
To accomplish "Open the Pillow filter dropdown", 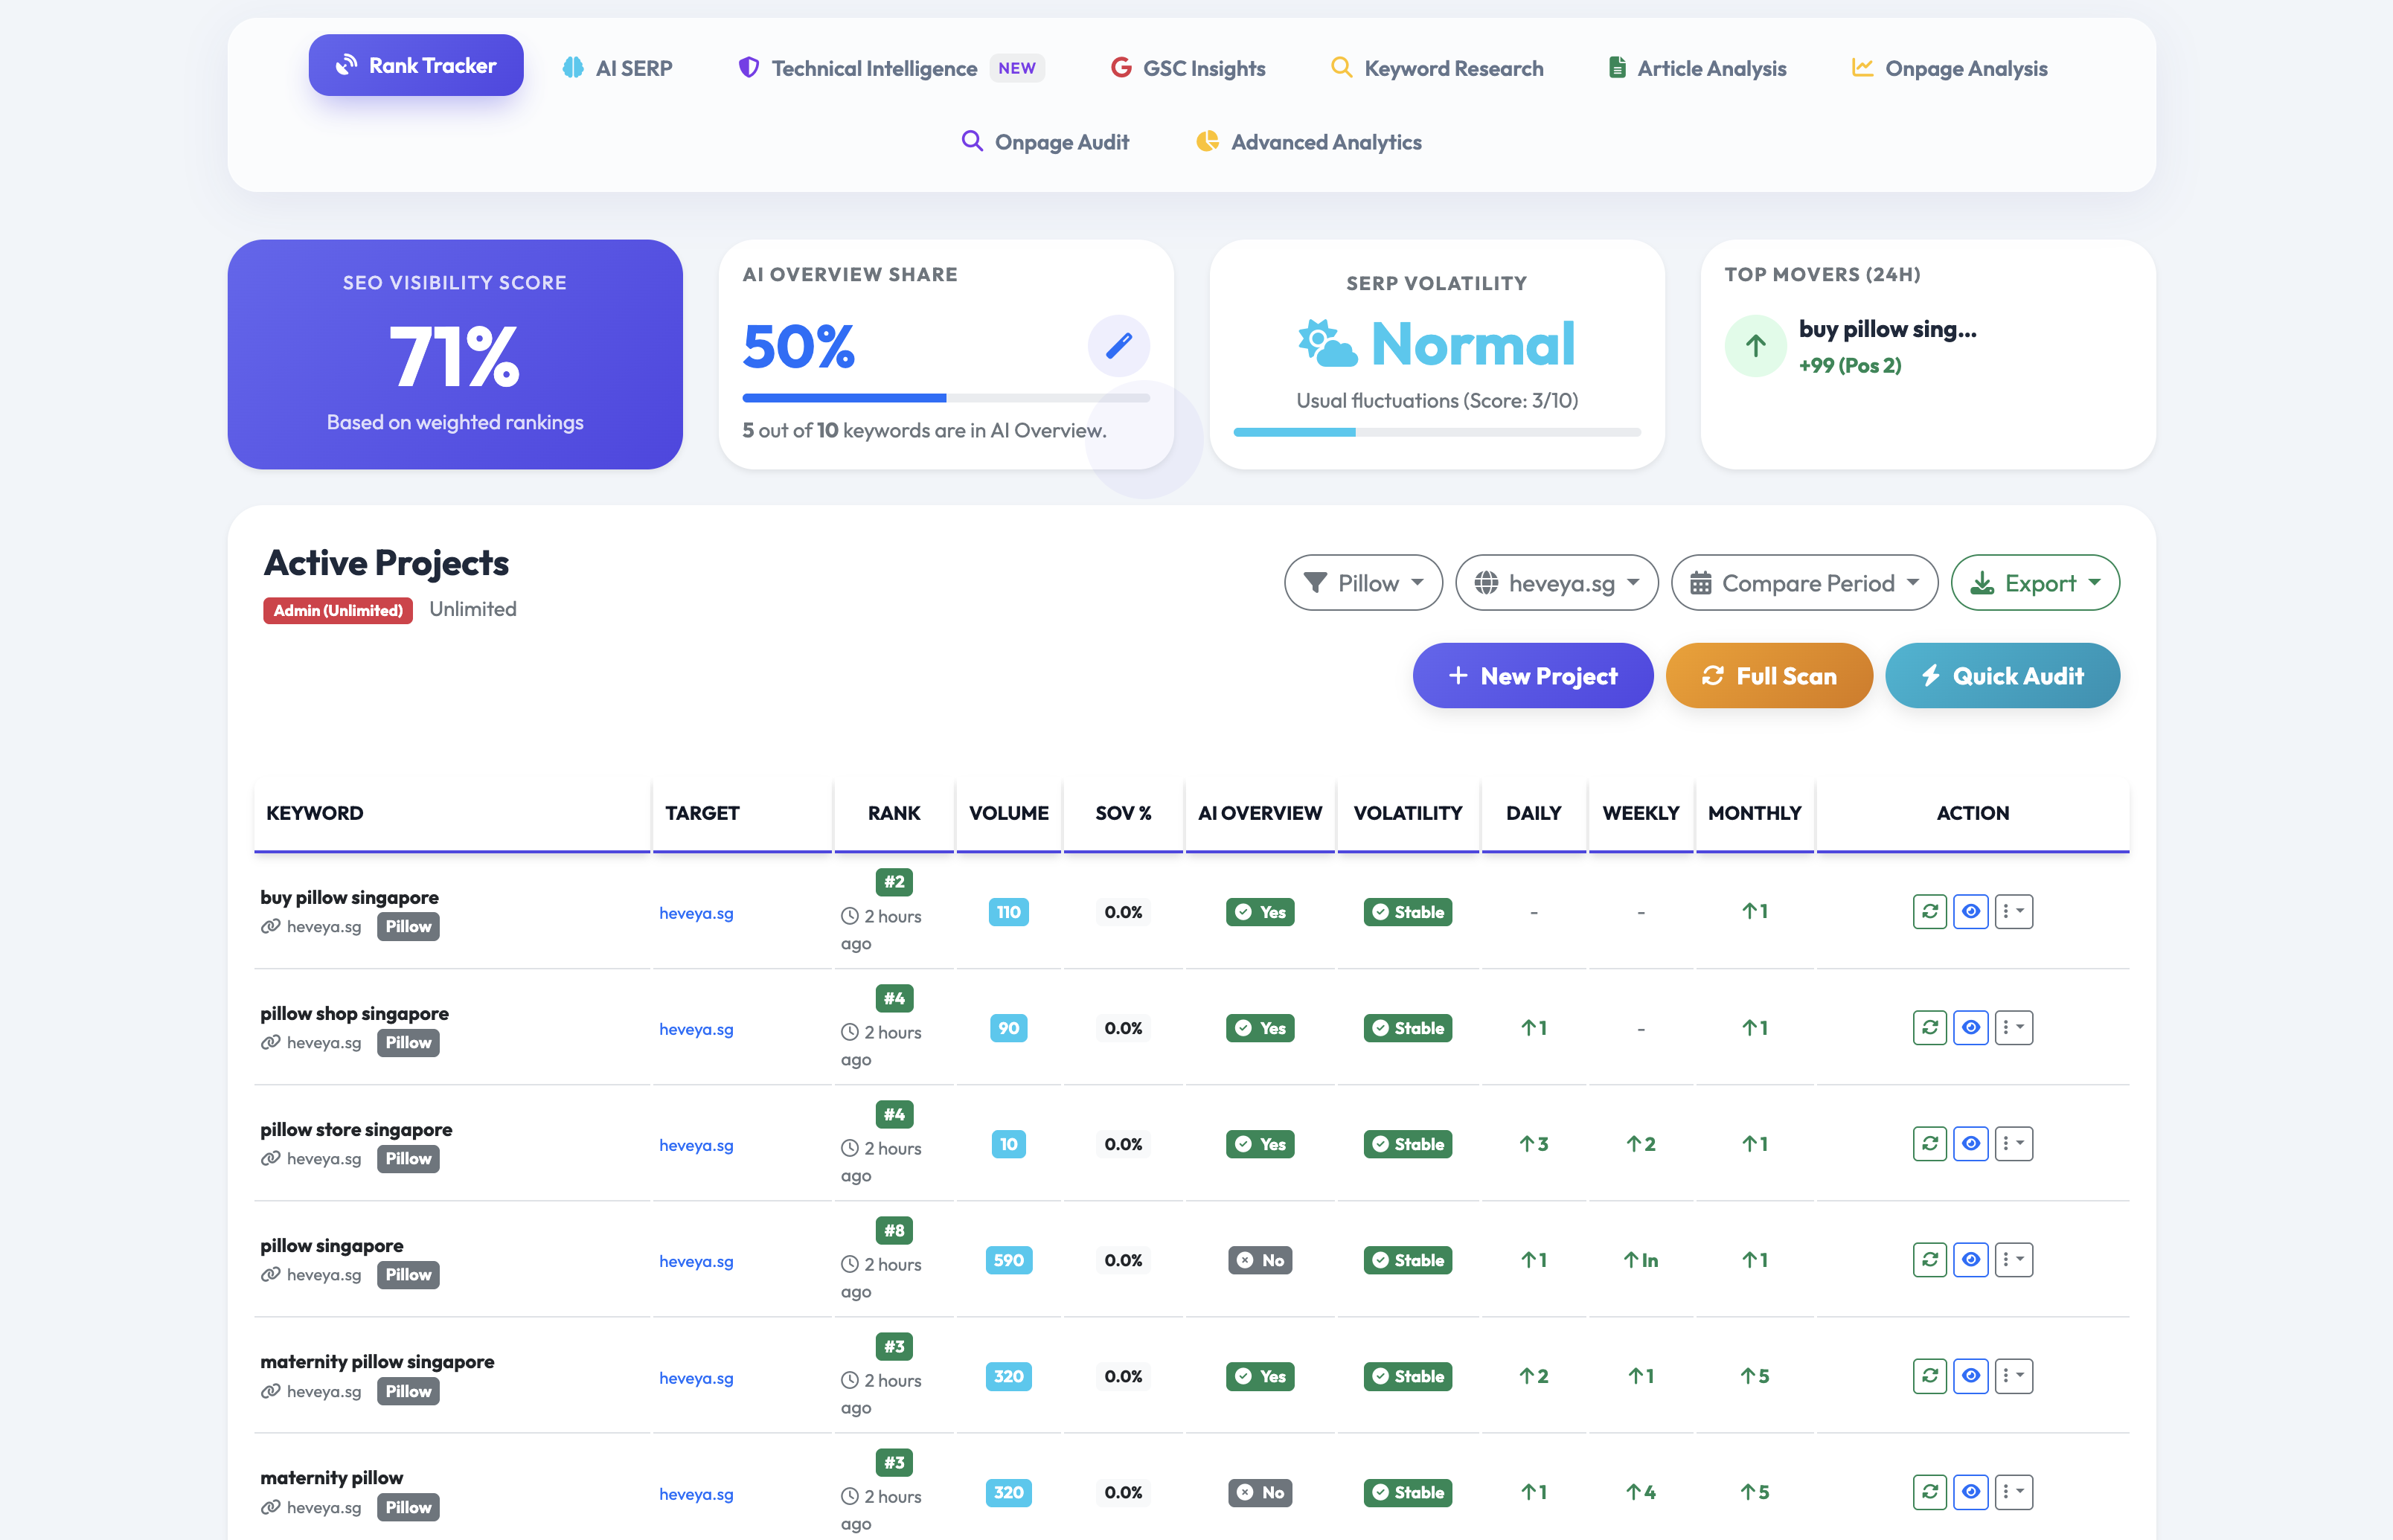I will tap(1363, 582).
